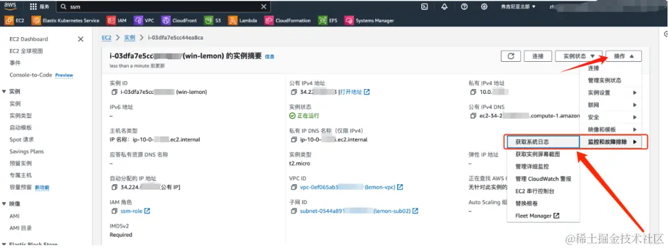The height and width of the screenshot is (249, 668).
Task: Copy the private IPv4 address
Action: [473, 92]
